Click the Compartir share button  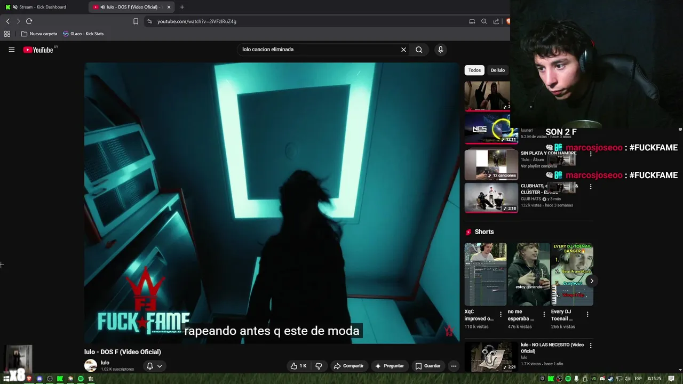pyautogui.click(x=348, y=366)
